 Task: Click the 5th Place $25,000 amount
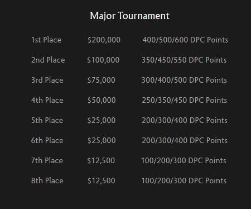pos(102,120)
